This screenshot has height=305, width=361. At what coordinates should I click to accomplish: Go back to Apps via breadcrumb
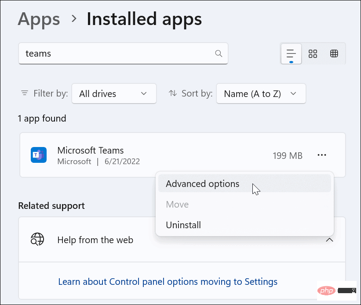[39, 19]
